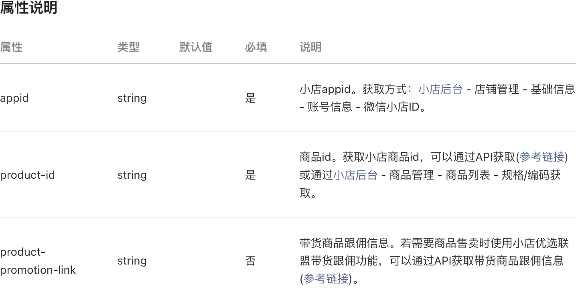Click the 说明 column header
This screenshot has height=291, width=576.
[310, 47]
